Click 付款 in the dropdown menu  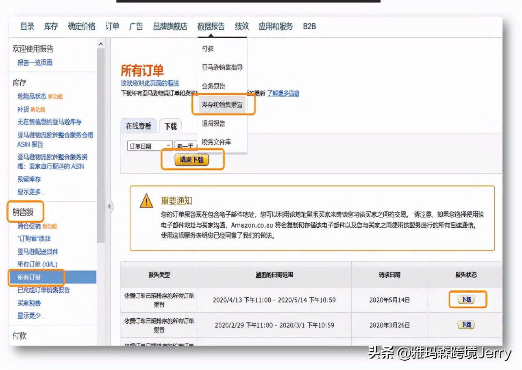coord(208,48)
